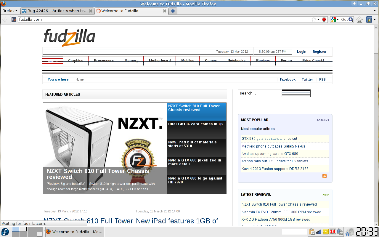The height and width of the screenshot is (237, 379).
Task: Click the Login link
Action: [301, 52]
